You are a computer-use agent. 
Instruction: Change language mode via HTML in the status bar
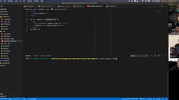click(158, 99)
